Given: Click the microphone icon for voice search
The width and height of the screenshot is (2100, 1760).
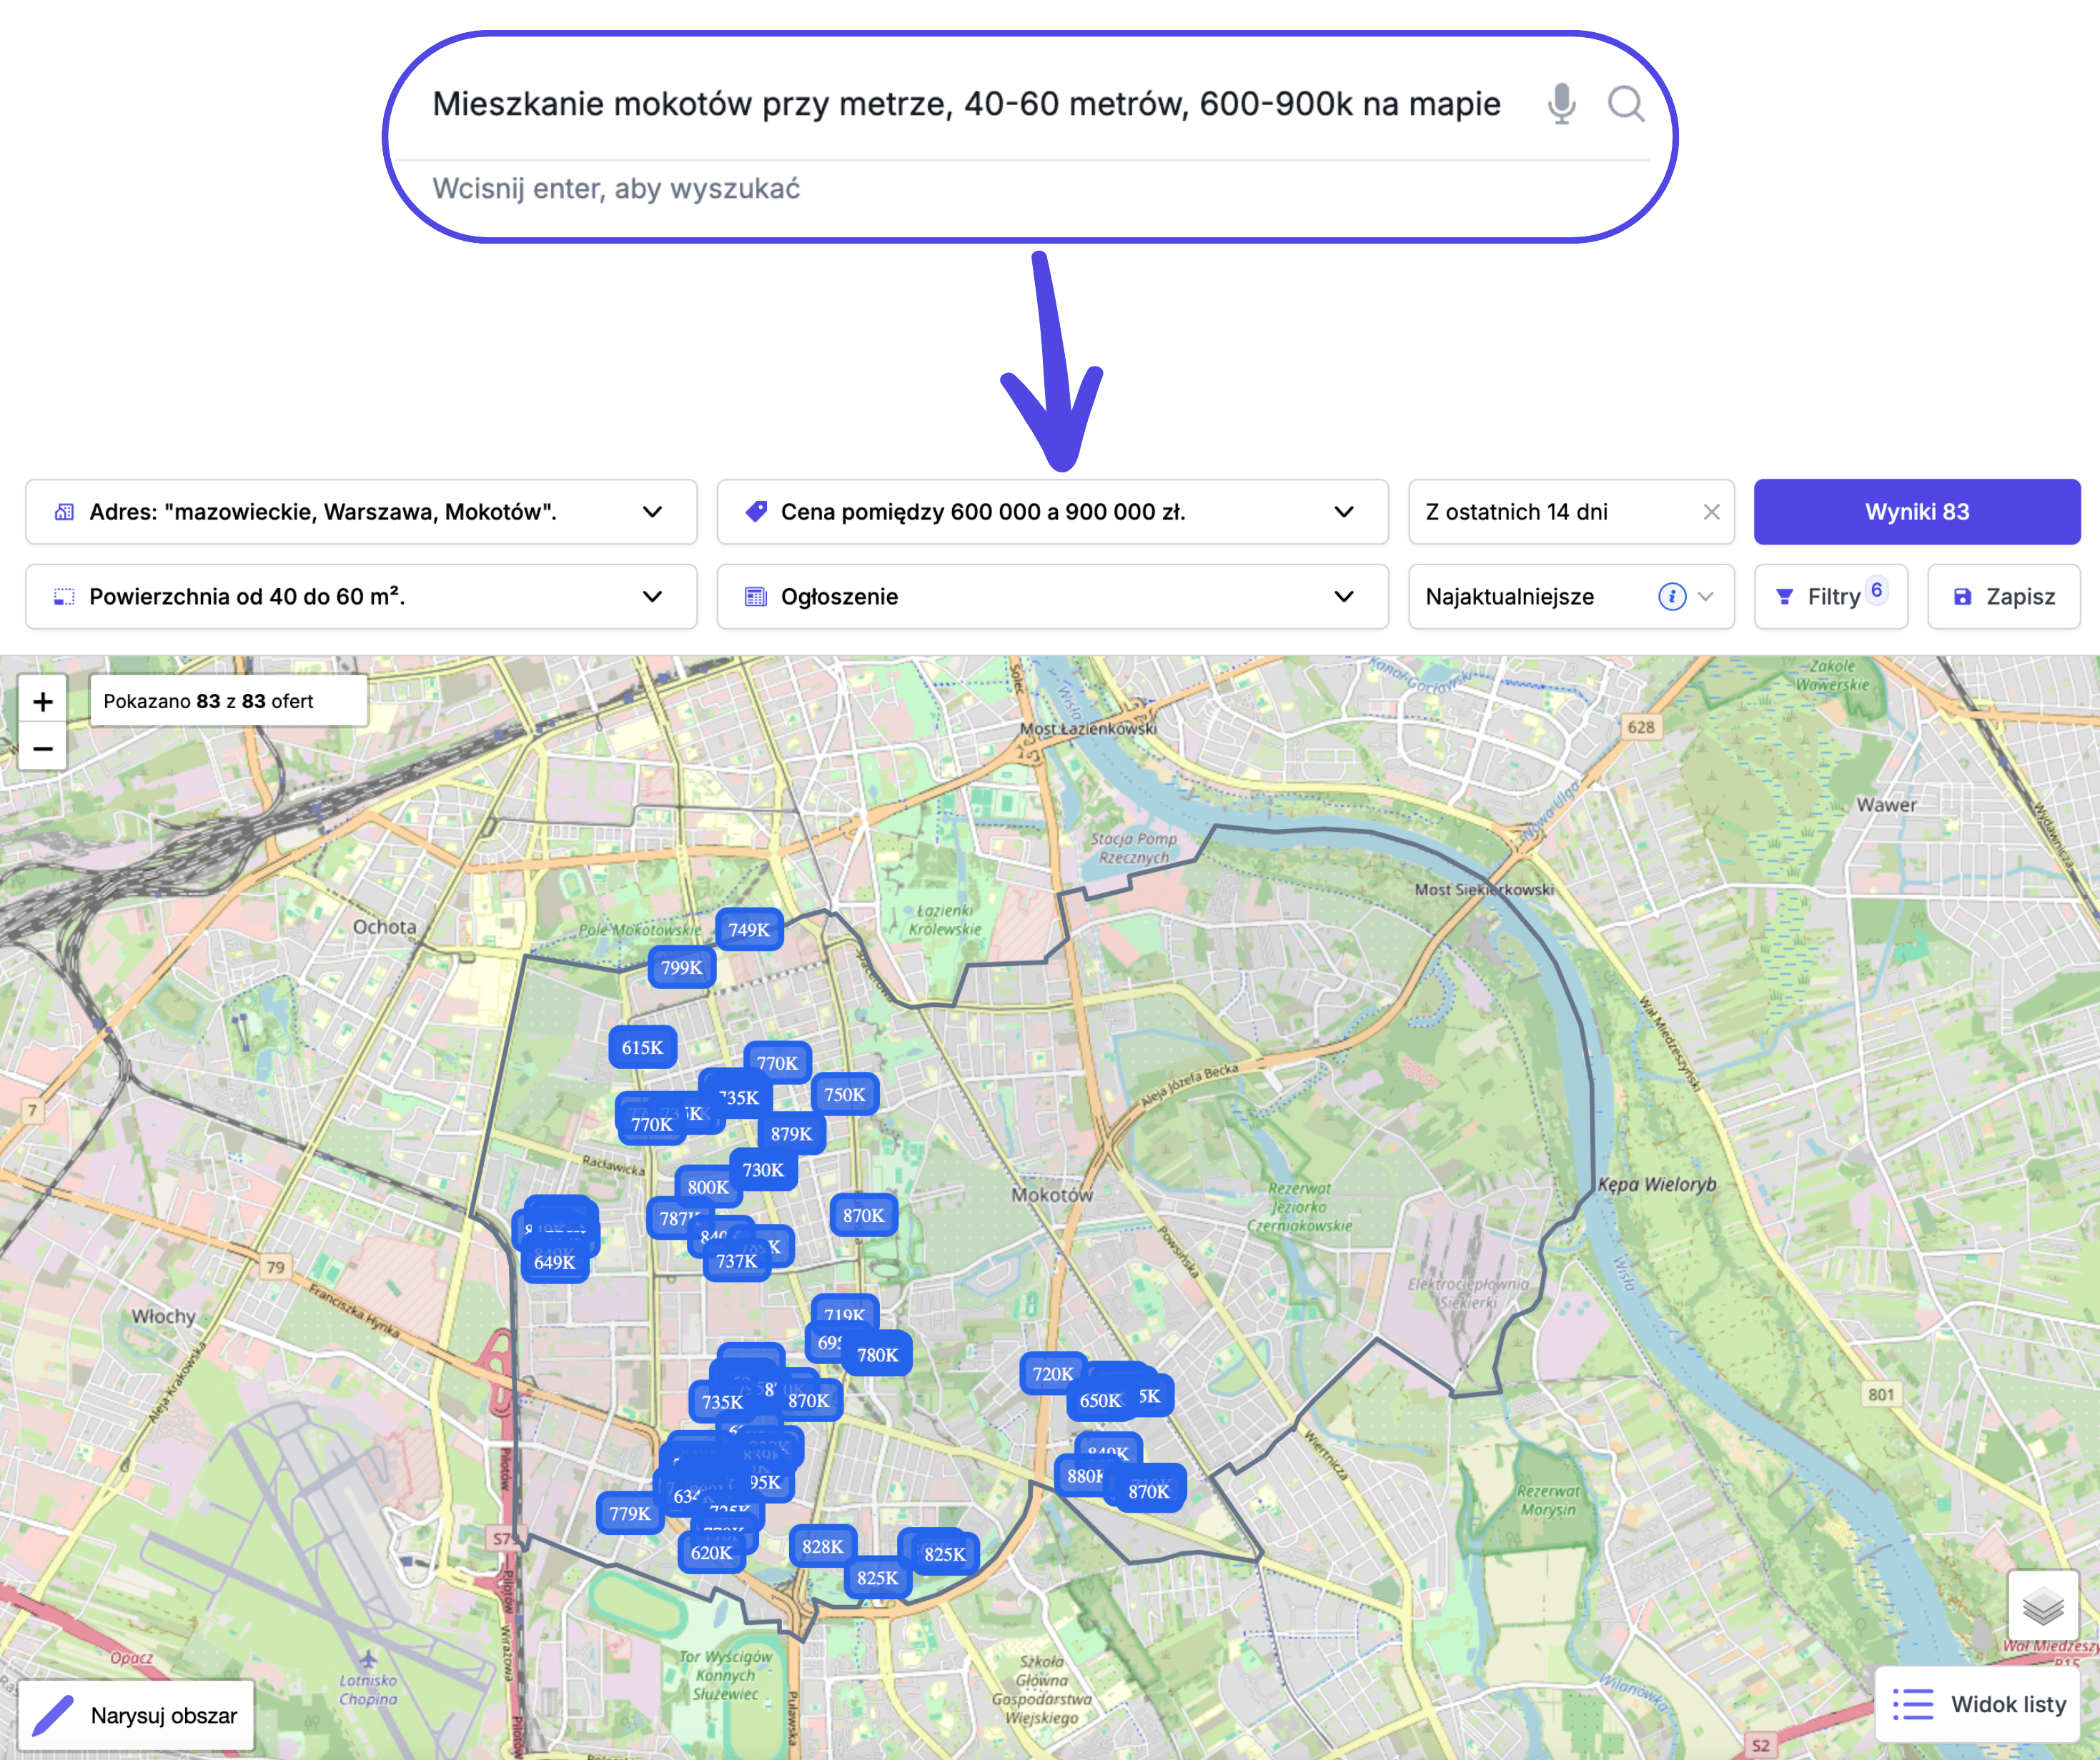Looking at the screenshot, I should click(x=1560, y=104).
